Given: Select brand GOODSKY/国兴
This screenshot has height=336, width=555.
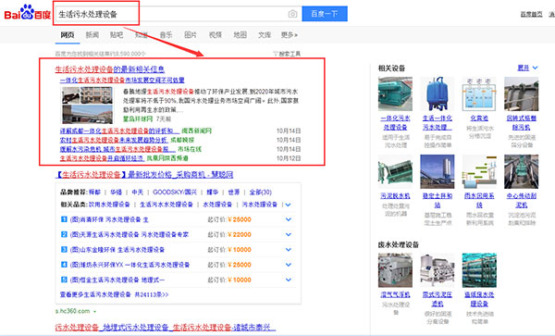Looking at the screenshot, I should (x=175, y=193).
